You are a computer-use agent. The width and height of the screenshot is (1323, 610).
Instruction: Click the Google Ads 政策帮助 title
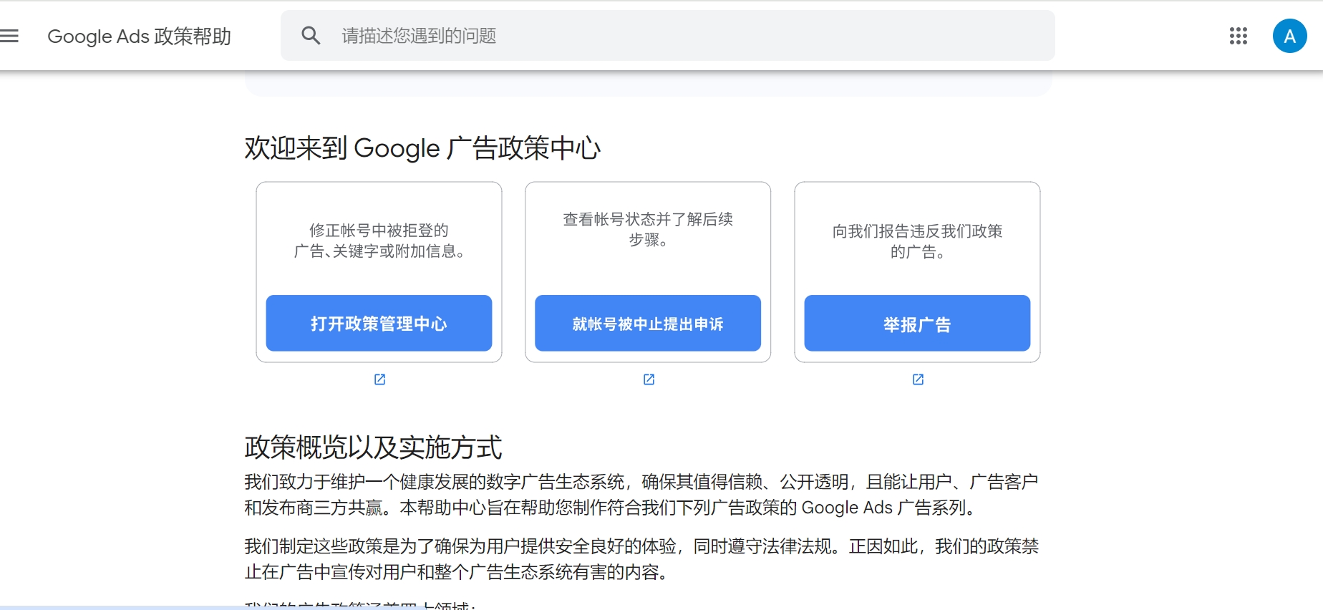pyautogui.click(x=139, y=36)
